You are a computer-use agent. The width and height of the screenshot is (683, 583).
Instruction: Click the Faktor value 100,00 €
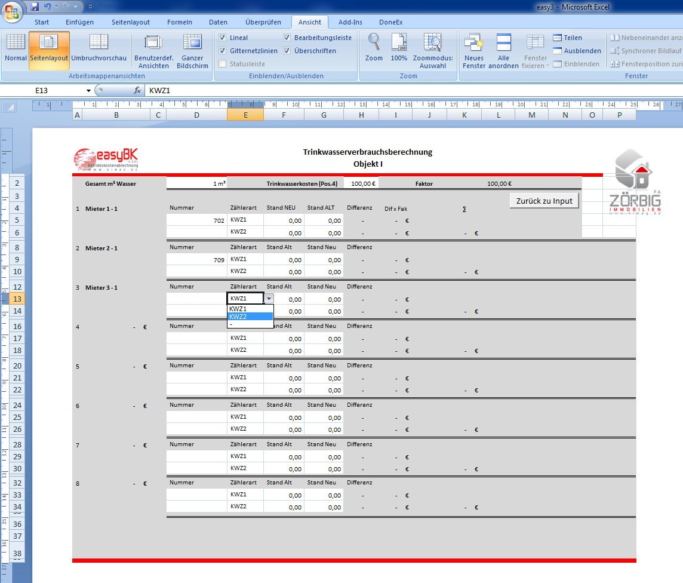[499, 183]
